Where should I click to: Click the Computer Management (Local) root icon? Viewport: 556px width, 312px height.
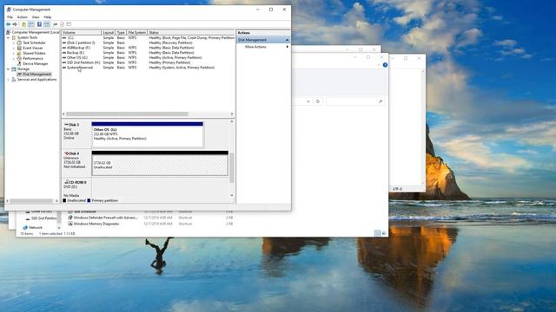tap(8, 32)
